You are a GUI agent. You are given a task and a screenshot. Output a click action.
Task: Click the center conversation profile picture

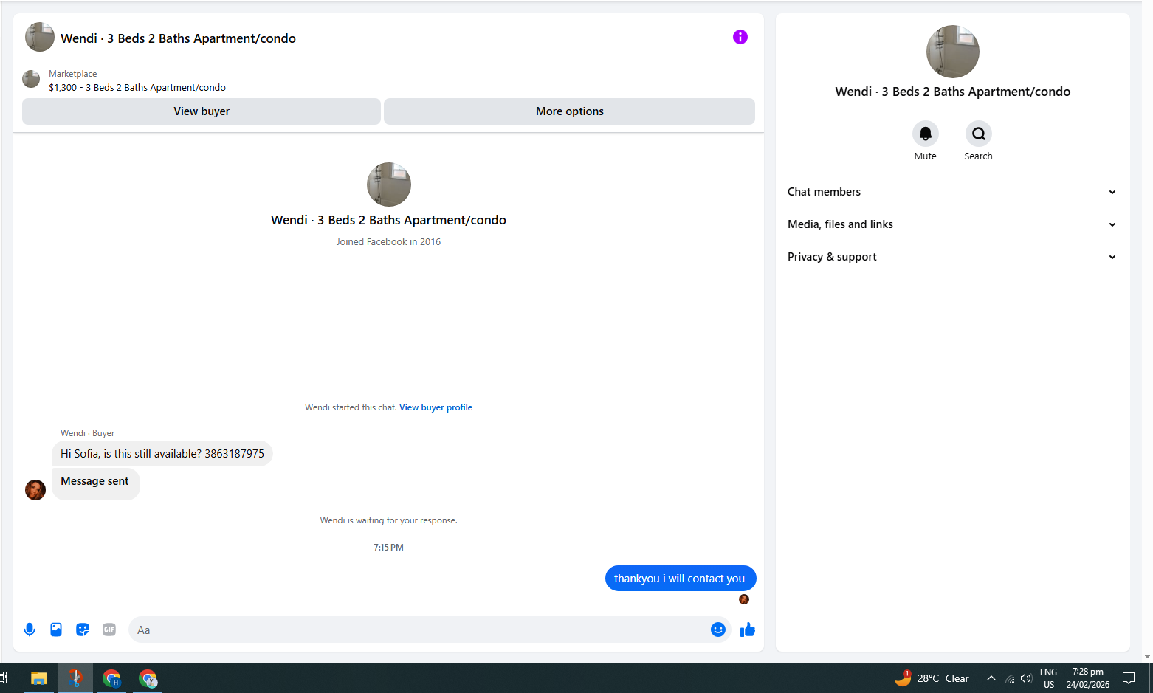[389, 185]
